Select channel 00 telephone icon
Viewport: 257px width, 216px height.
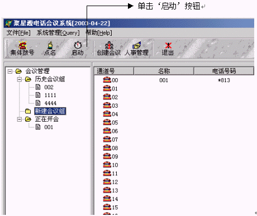click(107, 80)
